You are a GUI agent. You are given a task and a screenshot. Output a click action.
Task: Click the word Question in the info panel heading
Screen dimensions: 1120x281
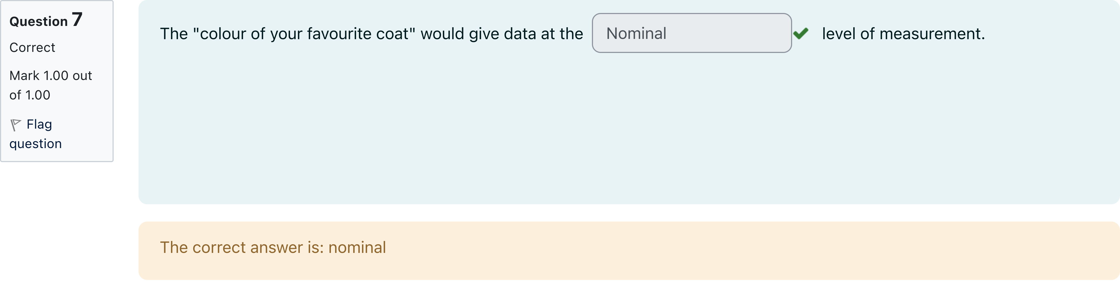click(x=38, y=21)
